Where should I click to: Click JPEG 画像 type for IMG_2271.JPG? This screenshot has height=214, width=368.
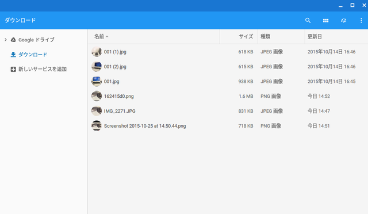point(271,111)
